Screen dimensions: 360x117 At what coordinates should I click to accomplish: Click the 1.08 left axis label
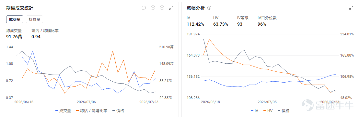point(9,64)
